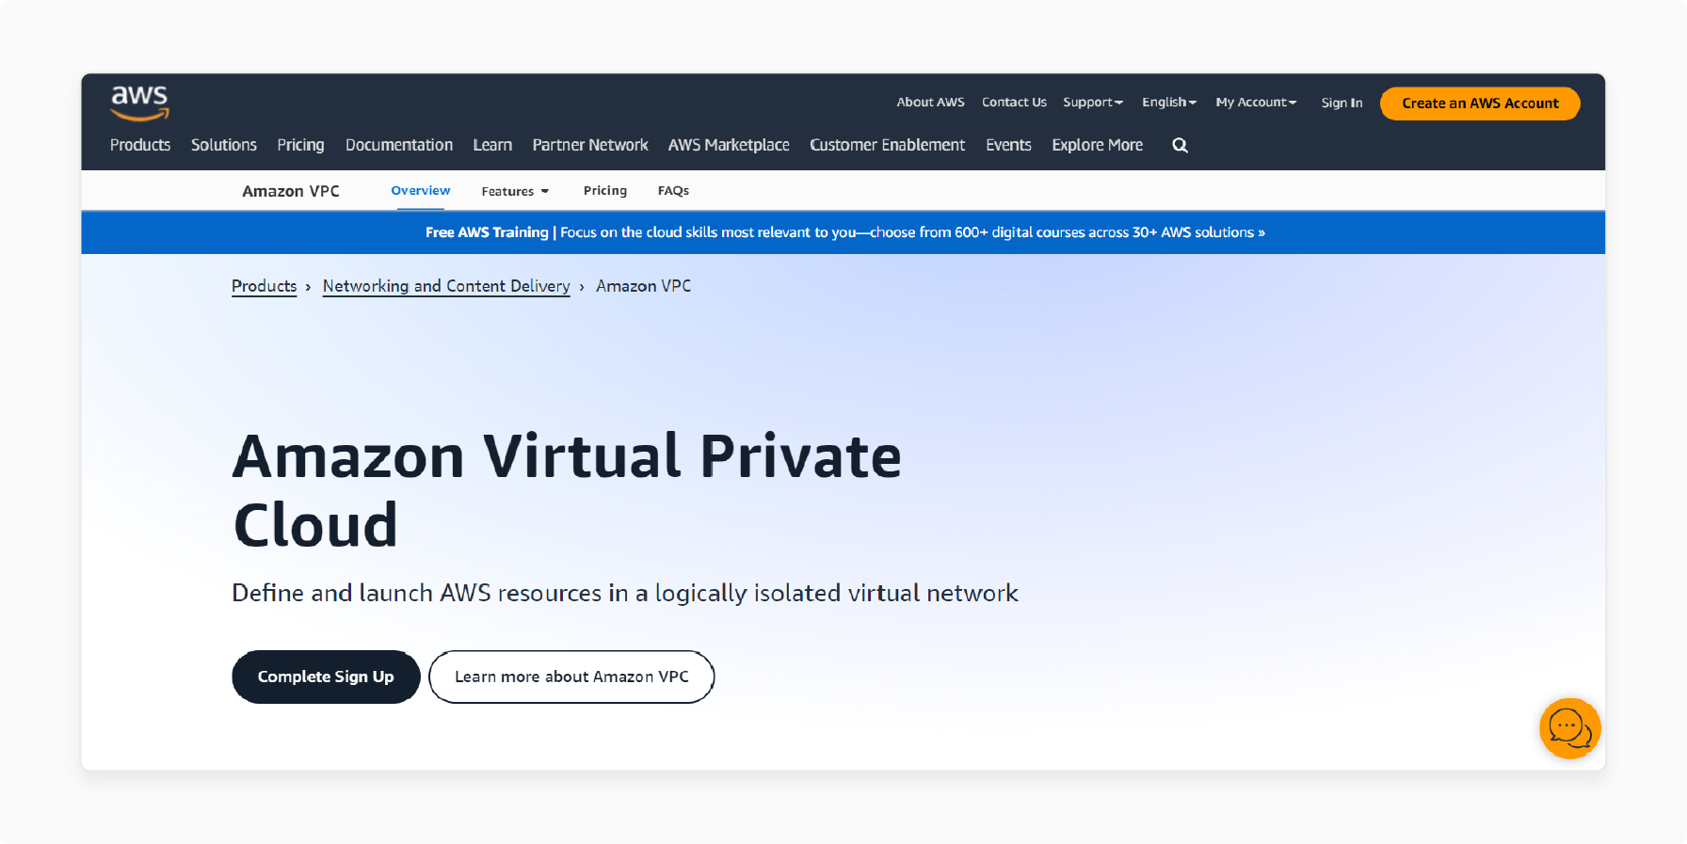Open the Explore More menu
The height and width of the screenshot is (844, 1687).
point(1097,145)
